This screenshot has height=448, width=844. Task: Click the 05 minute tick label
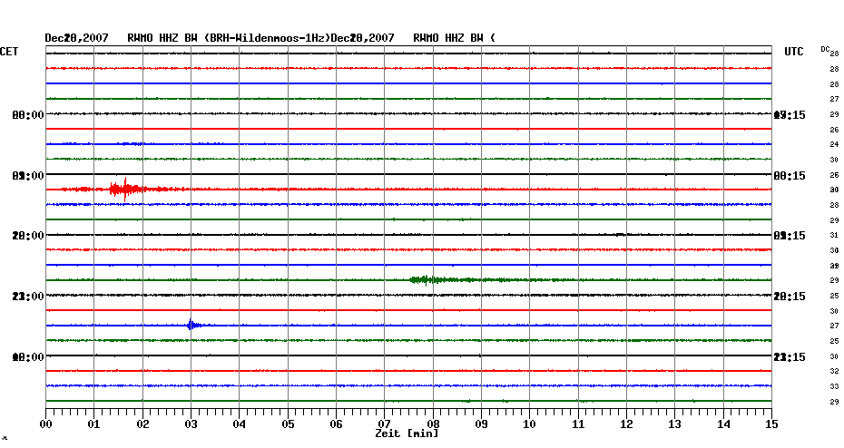point(288,424)
